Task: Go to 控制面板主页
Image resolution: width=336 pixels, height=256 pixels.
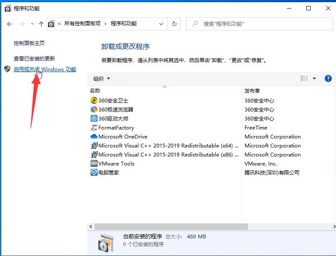Action: (29, 43)
